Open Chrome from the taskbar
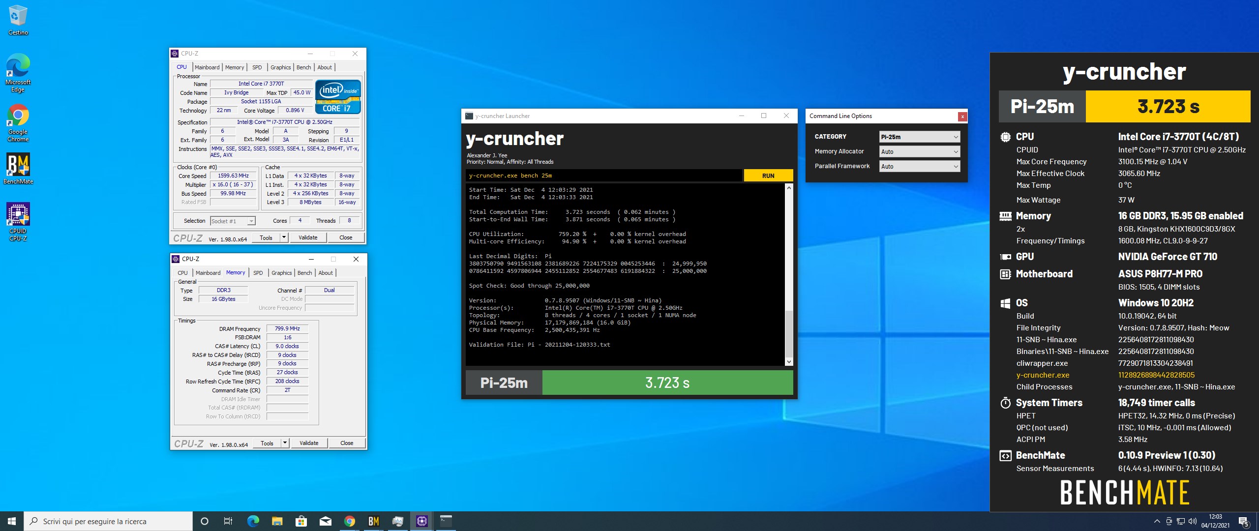Viewport: 1259px width, 531px height. pos(349,521)
